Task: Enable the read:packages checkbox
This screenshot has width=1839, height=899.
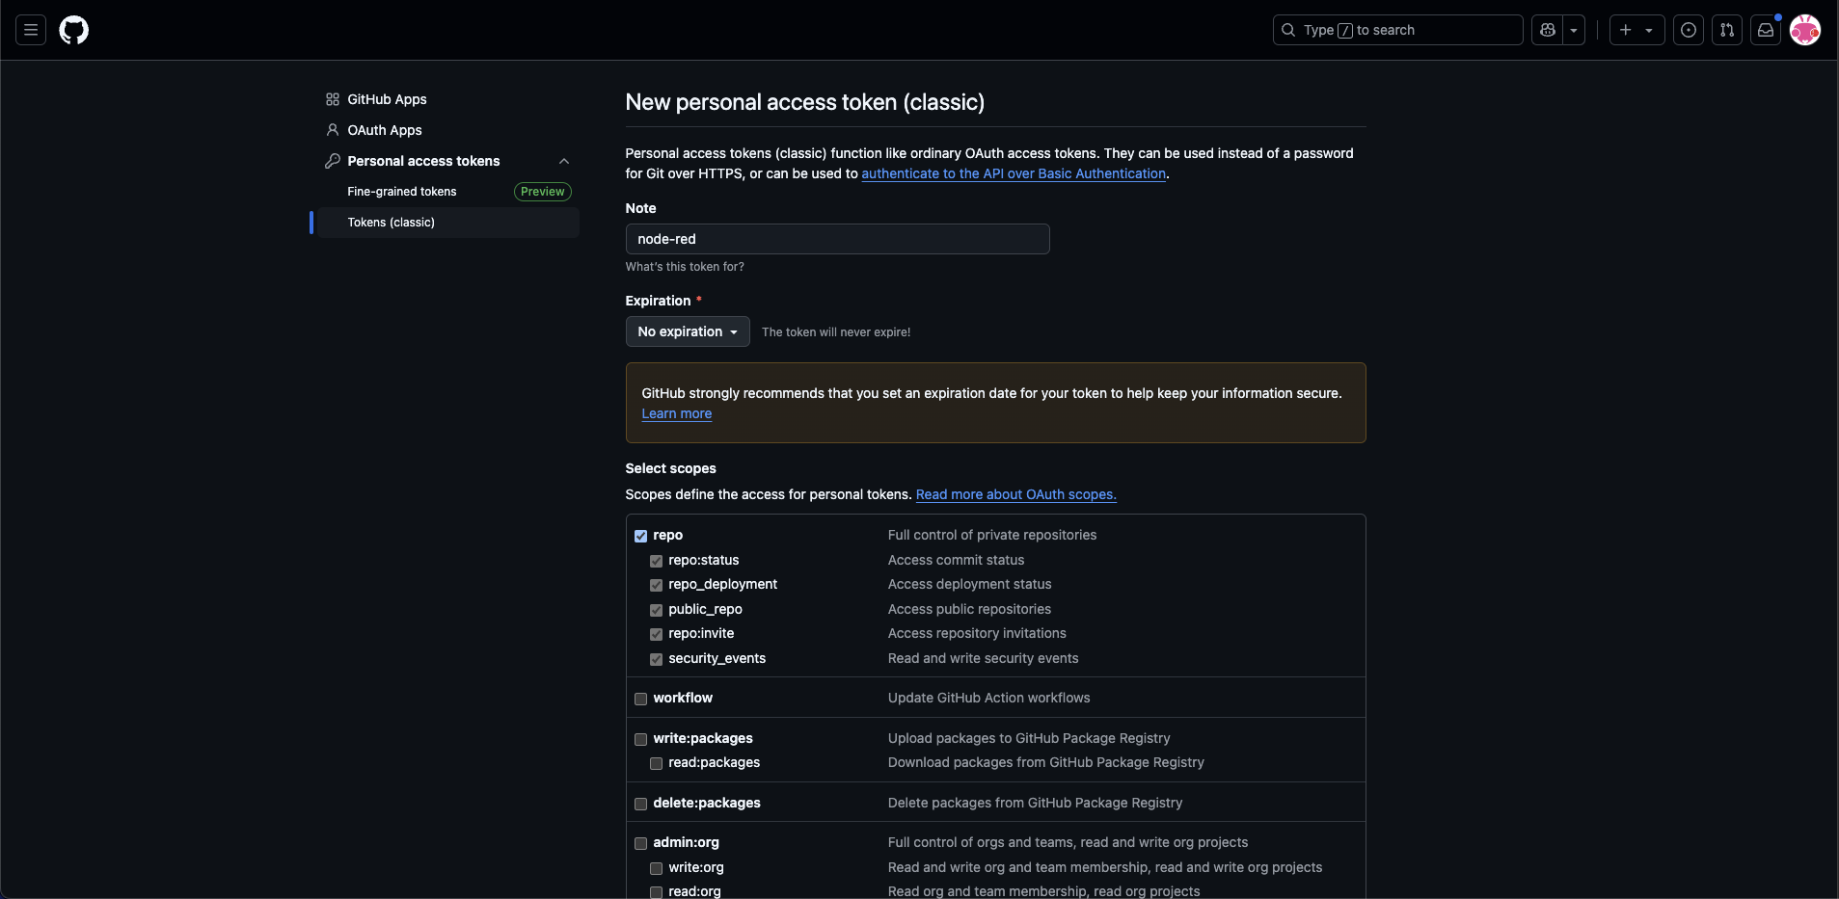Action: coord(656,763)
